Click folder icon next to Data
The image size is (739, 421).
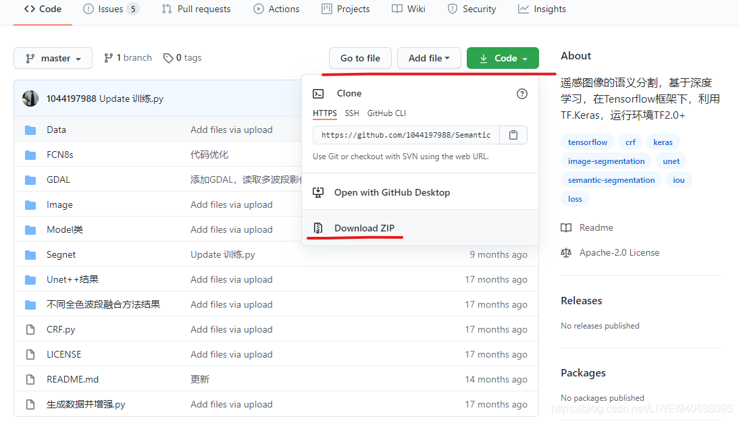coord(30,130)
